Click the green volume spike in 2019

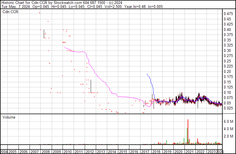point(167,142)
